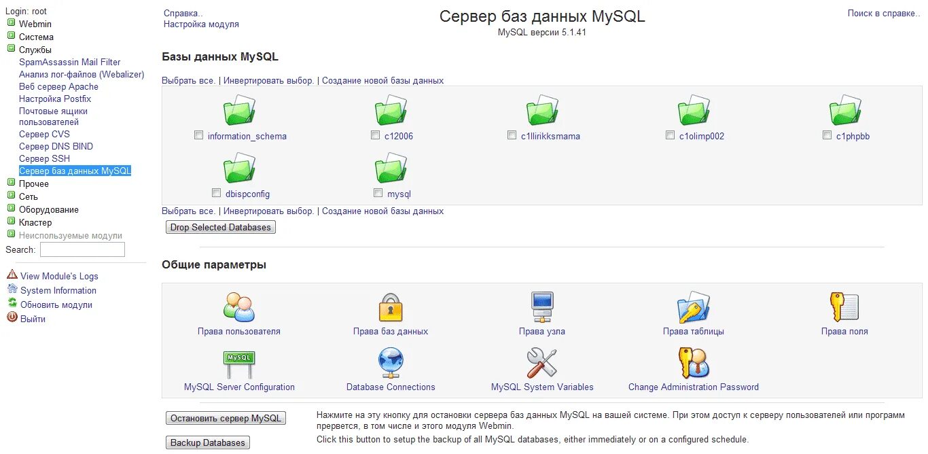
Task: Click the red logout power icon
Action: 12,317
